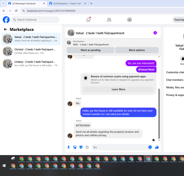Go to the Home feed icon

(x=88, y=19)
